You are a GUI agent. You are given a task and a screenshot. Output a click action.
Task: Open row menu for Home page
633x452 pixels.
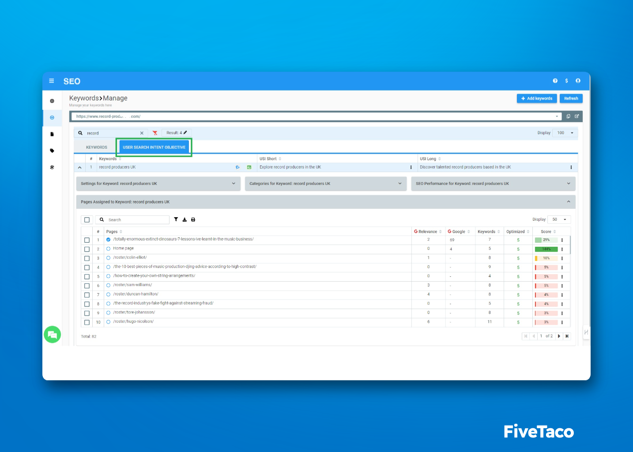tap(562, 249)
